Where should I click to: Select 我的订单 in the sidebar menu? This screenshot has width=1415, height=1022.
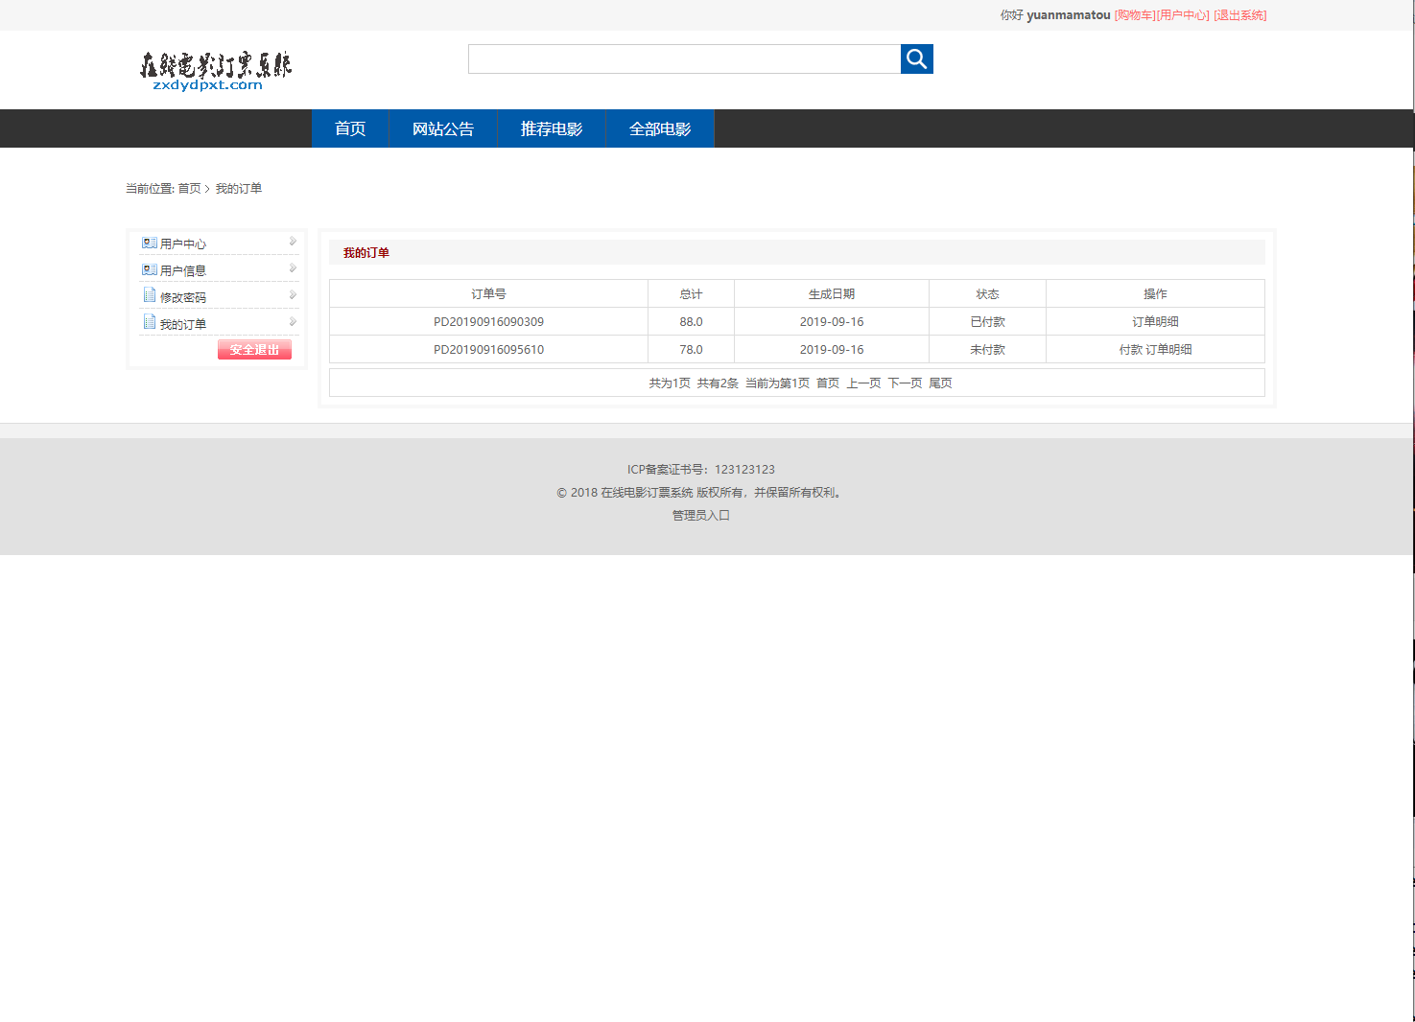tap(183, 324)
